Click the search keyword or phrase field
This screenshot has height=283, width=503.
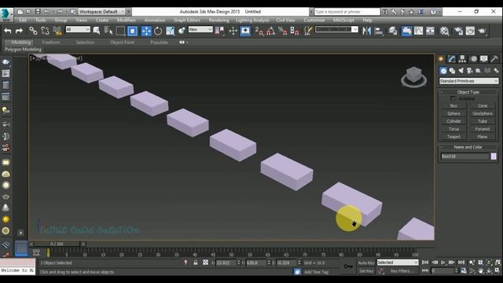click(347, 12)
